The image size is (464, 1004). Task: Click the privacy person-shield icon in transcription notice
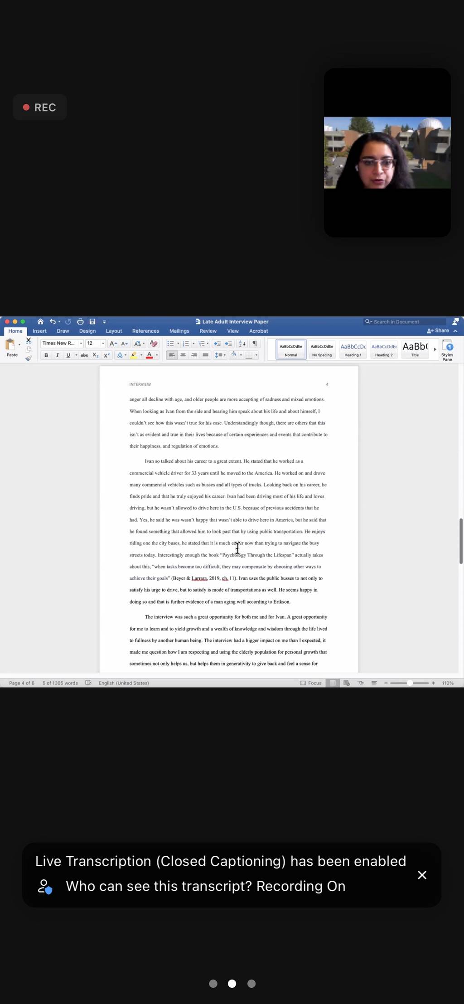click(45, 887)
